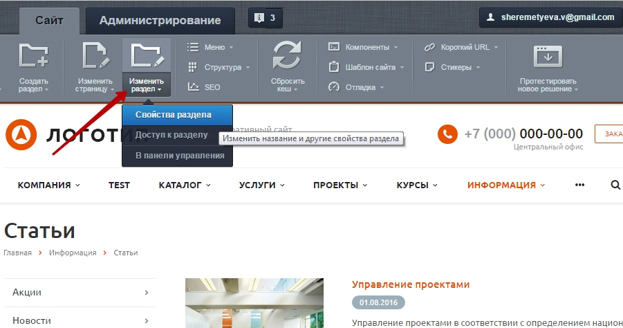Open the Компоненты dropdown
This screenshot has width=623, height=328.
[x=364, y=47]
